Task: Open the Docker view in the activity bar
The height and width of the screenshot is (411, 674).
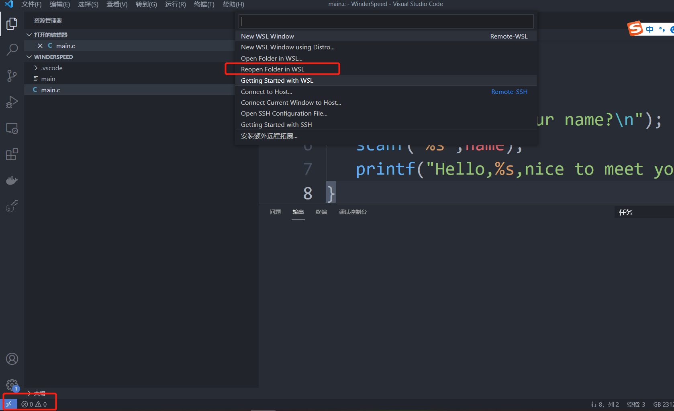Action: (x=12, y=180)
